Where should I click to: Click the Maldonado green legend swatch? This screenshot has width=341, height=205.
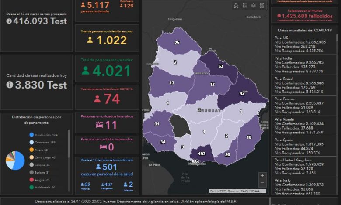pyautogui.click(x=32, y=188)
